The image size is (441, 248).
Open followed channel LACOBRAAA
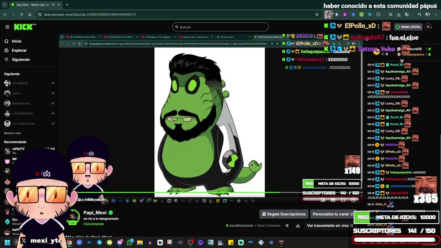29,113
